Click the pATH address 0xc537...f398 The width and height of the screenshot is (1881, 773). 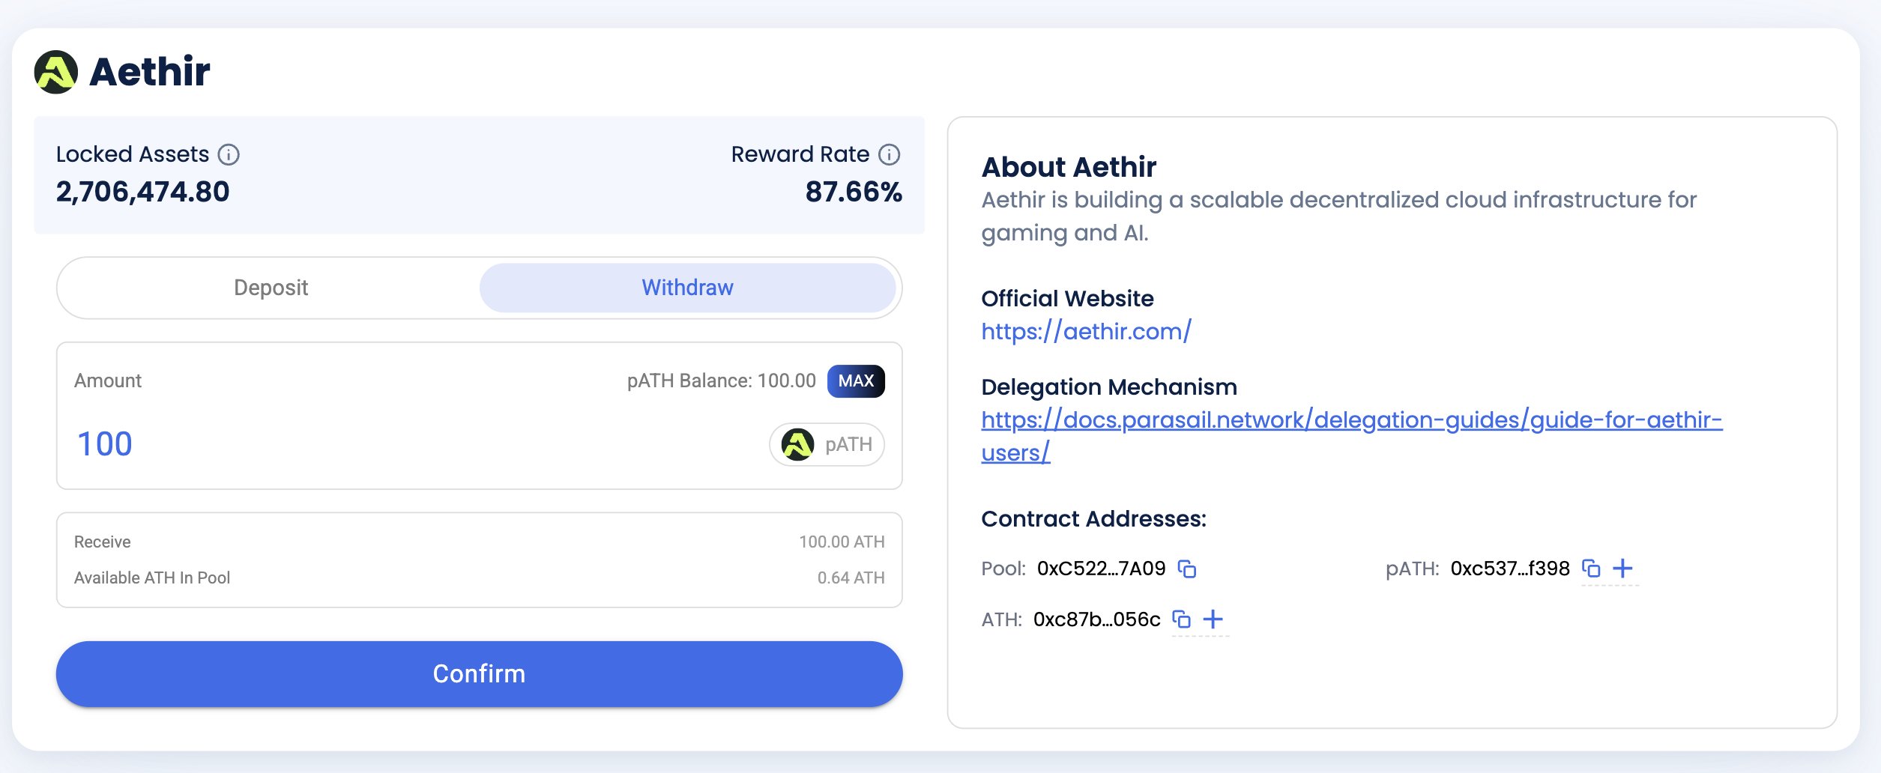(1510, 569)
